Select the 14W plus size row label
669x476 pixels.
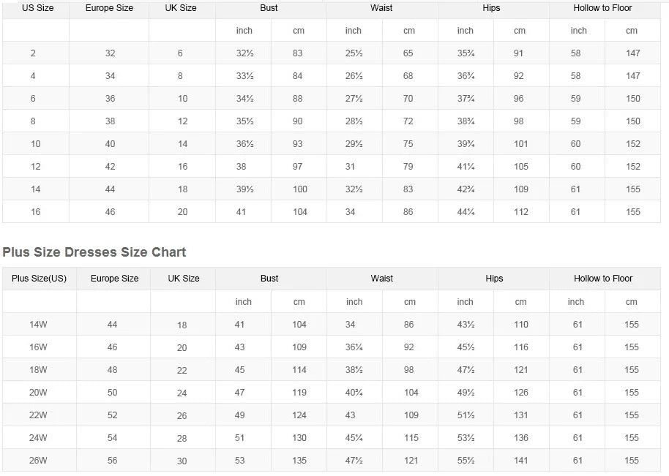pos(38,325)
